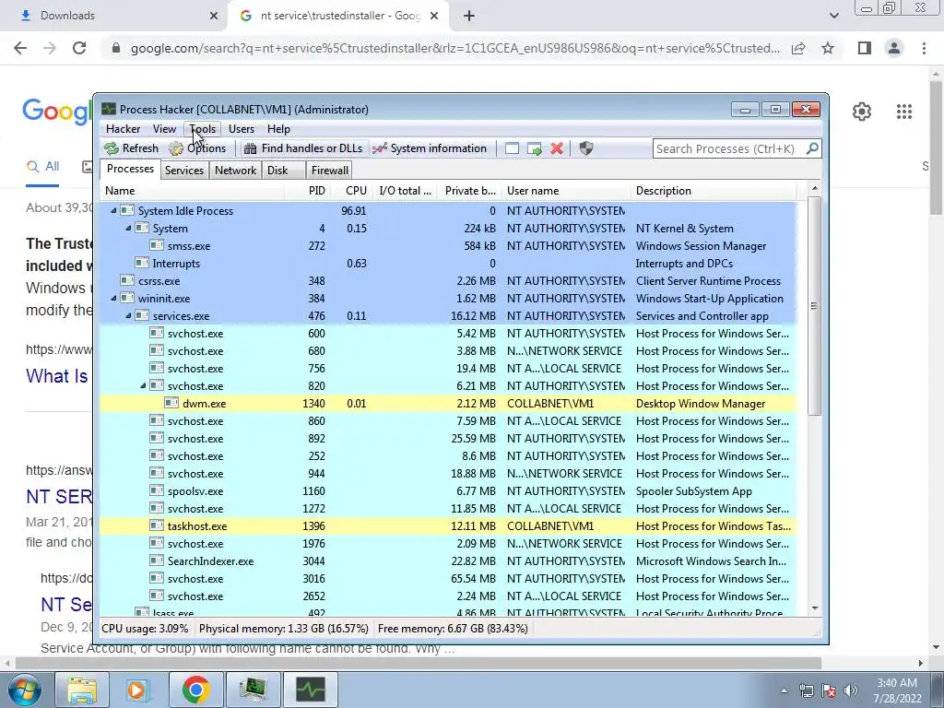The image size is (944, 708).
Task: Open Options from the toolbar
Action: tap(197, 148)
